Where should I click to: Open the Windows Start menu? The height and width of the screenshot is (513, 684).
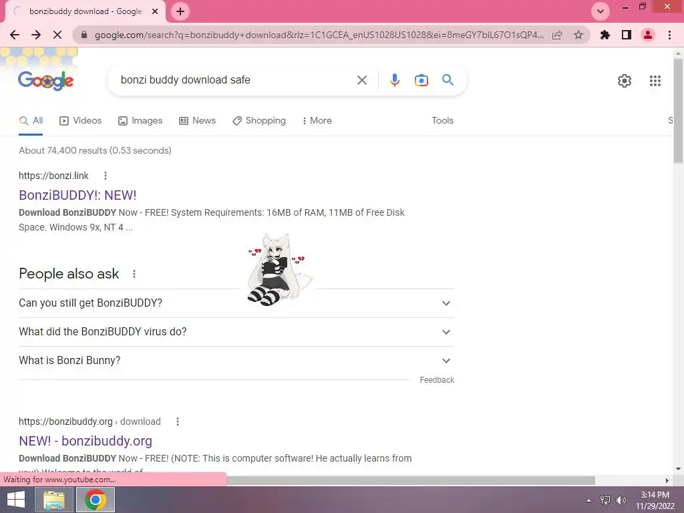tap(16, 500)
